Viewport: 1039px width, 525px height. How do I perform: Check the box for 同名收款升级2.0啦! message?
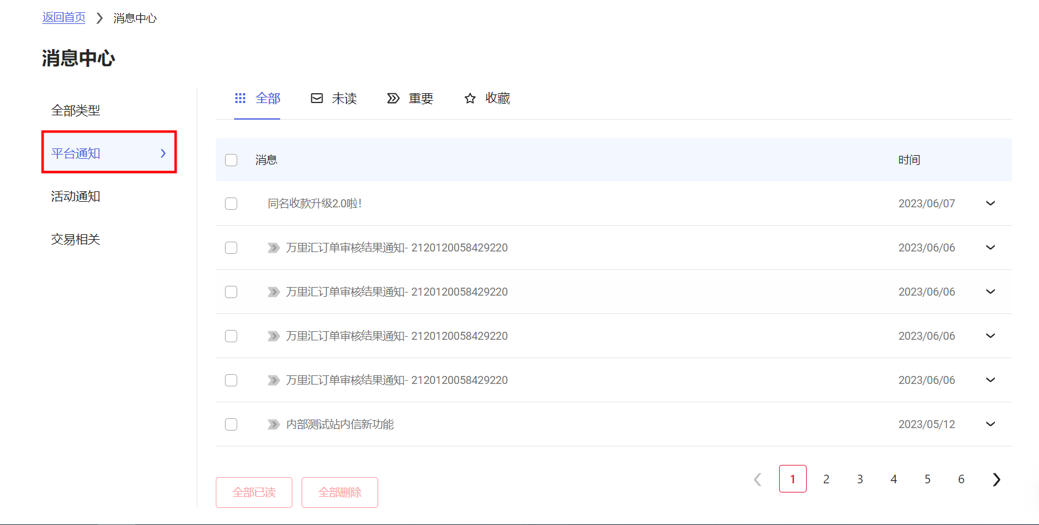pos(231,204)
